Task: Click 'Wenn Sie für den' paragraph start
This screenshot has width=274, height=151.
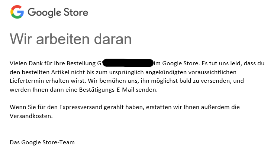Action: 33,107
